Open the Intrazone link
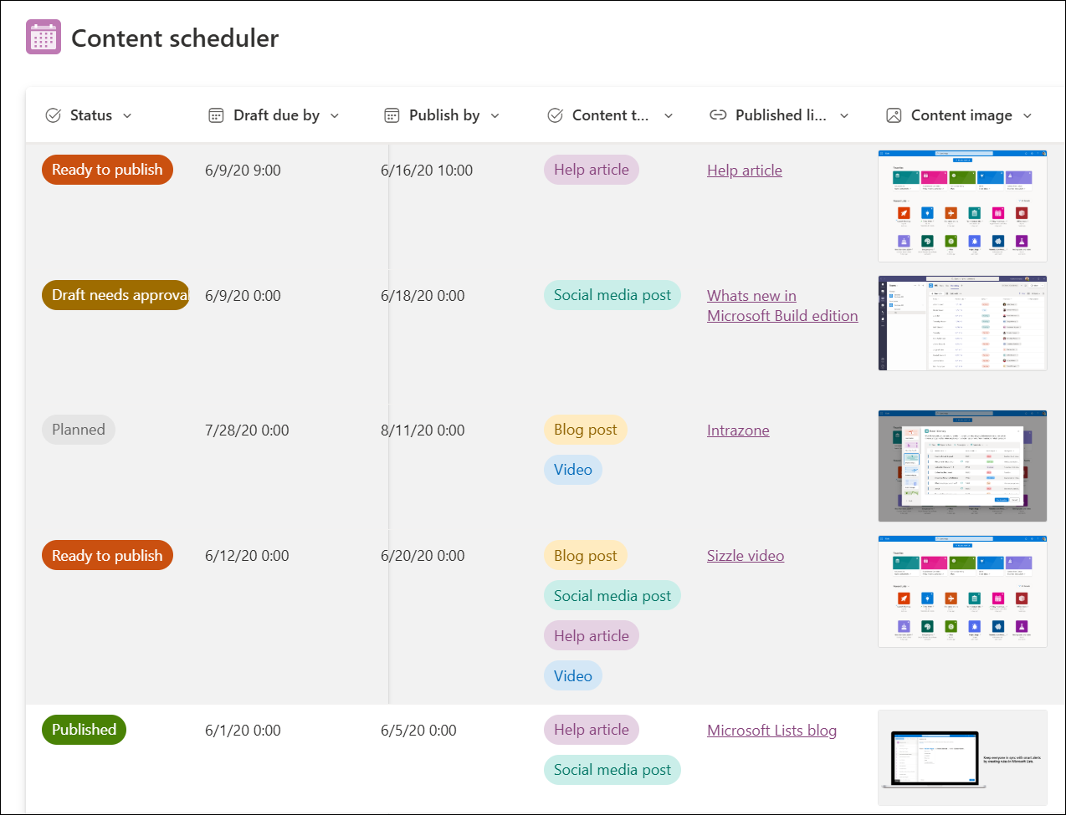Screen dimensions: 1066x815 737,430
